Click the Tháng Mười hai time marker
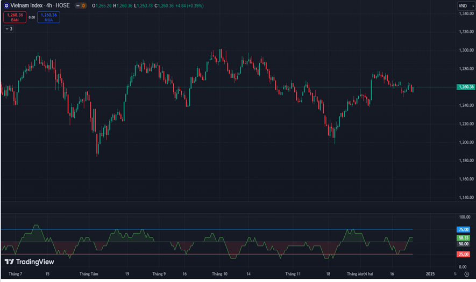The height and width of the screenshot is (282, 476). 360,274
